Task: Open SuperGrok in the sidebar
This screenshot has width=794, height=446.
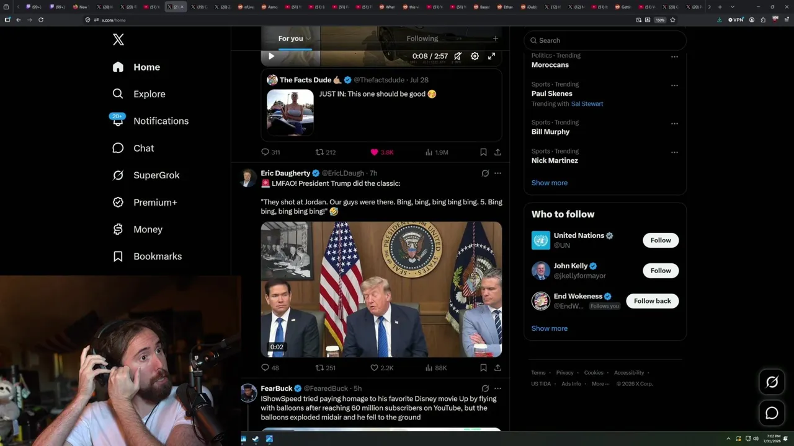Action: tap(146, 175)
